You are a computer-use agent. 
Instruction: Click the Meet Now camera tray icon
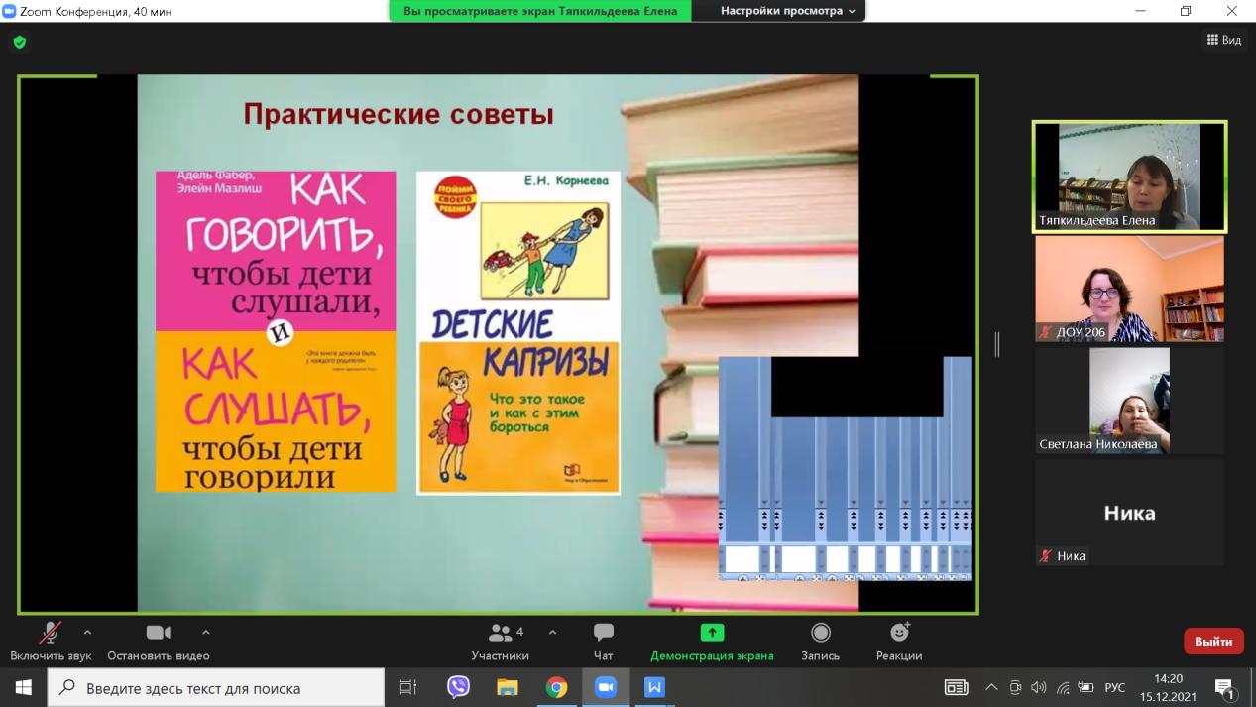(x=1015, y=687)
